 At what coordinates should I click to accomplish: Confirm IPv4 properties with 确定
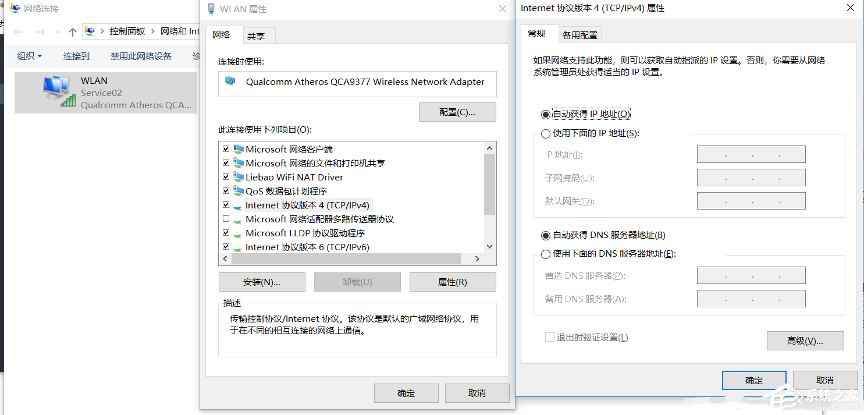point(754,380)
